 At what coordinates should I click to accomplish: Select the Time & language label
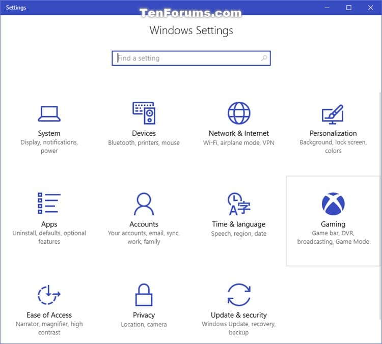coord(239,224)
